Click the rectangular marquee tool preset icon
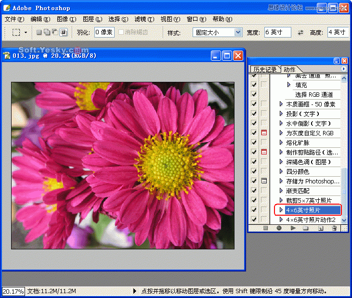 [x=16, y=32]
